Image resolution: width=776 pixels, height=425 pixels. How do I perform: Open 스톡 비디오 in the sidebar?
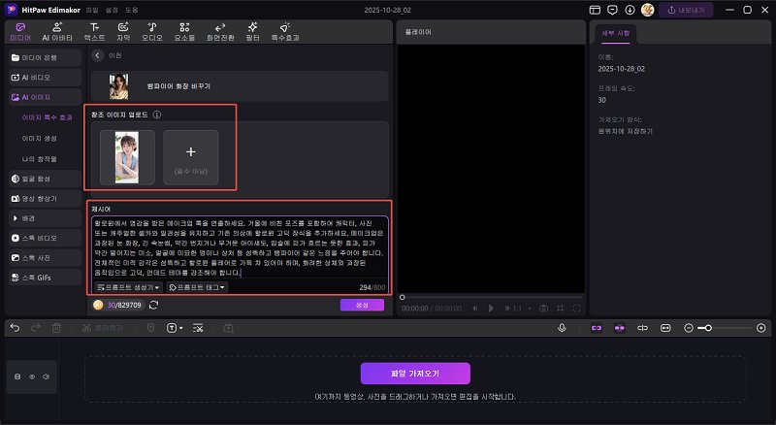point(45,238)
